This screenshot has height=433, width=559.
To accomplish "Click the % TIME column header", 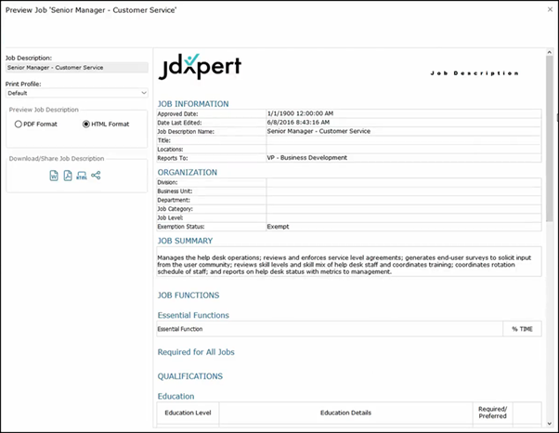I will 521,329.
